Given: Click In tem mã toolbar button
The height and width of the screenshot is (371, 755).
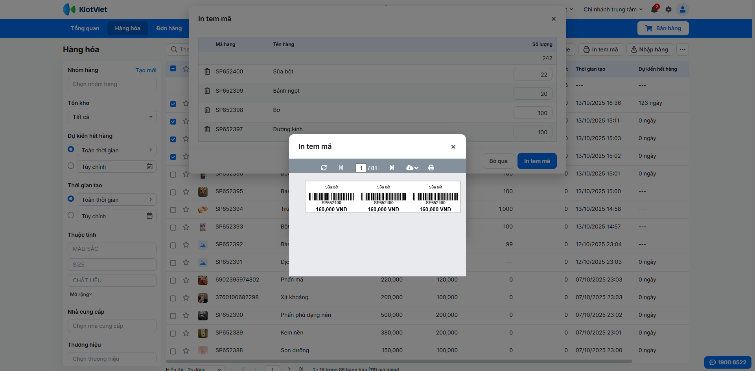Looking at the screenshot, I should (600, 49).
